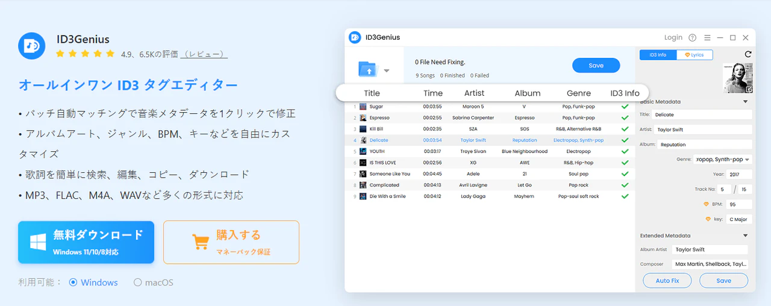This screenshot has width=771, height=306.
Task: Click the ID3 Info checkmark for Kill Bill
Action: (625, 129)
